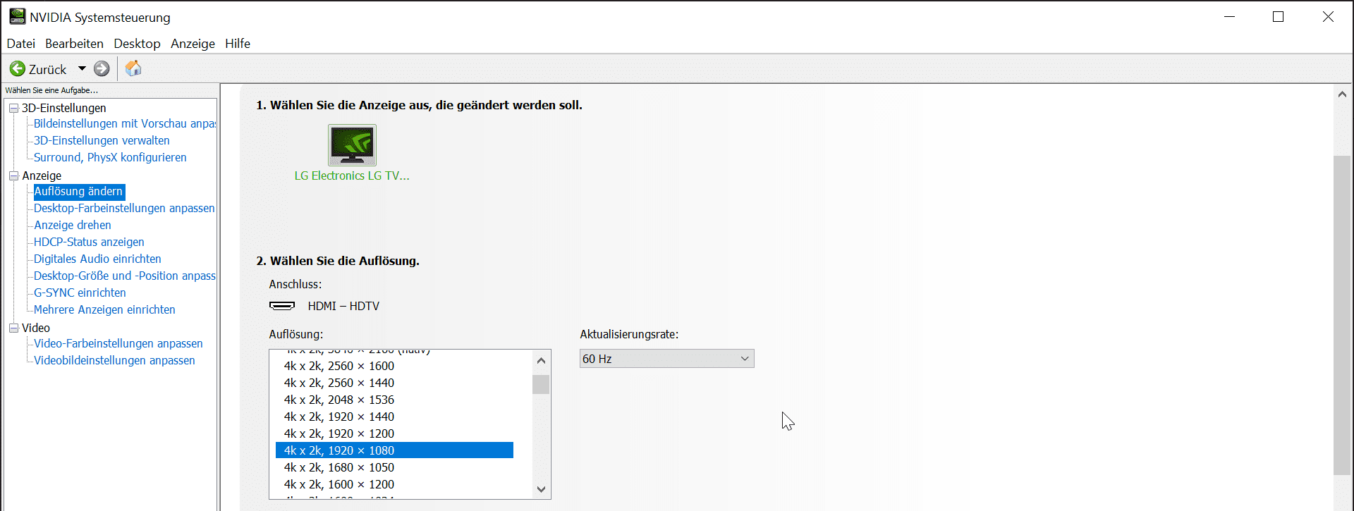Viewport: 1354px width, 511px height.
Task: Click the HDMI connector icon
Action: [x=282, y=306]
